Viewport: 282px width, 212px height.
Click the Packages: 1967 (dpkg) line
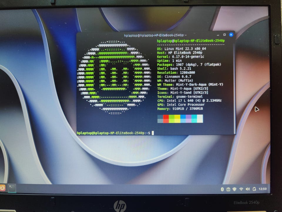(x=189, y=65)
